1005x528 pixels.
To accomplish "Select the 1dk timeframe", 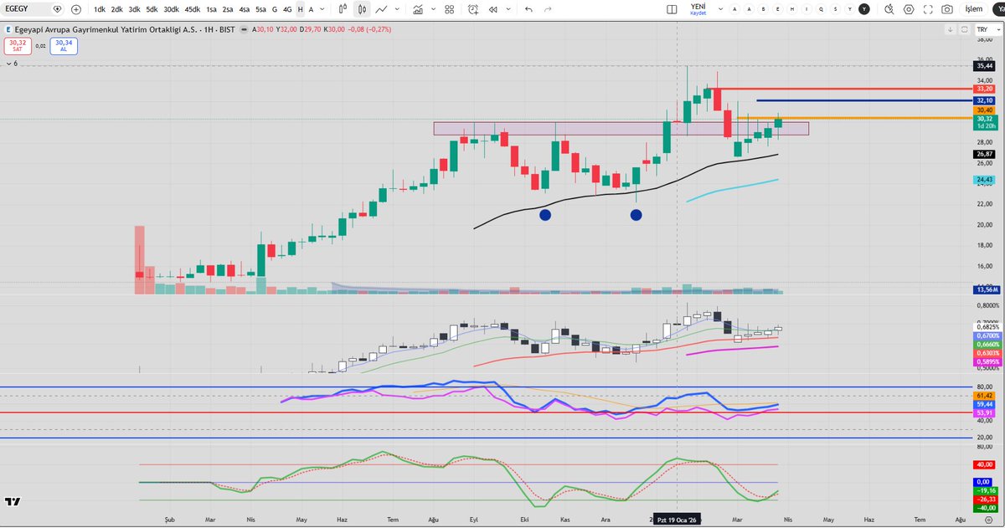I will 100,9.
